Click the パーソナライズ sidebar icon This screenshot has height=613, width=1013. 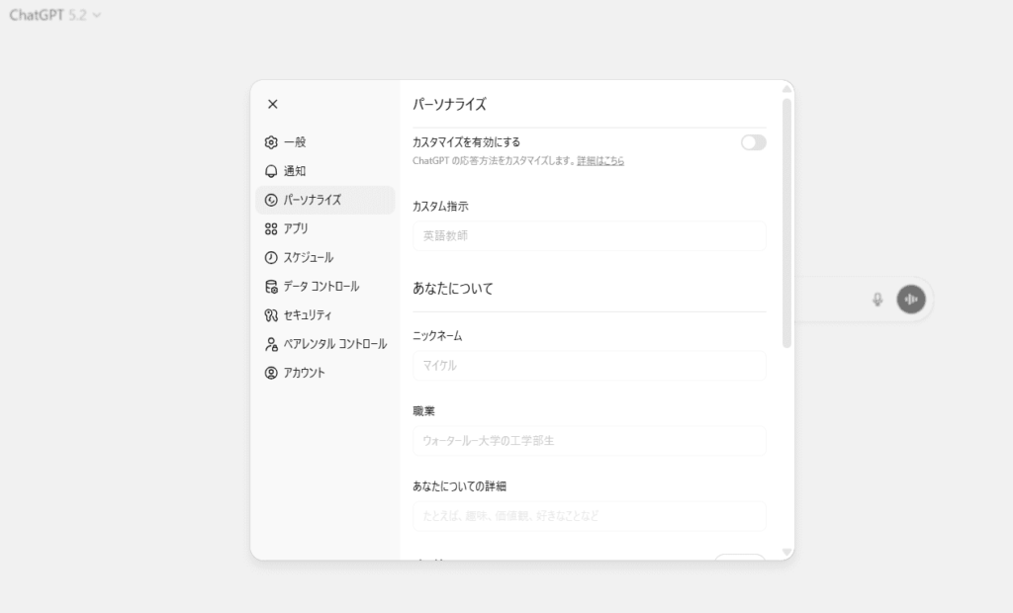coord(271,200)
